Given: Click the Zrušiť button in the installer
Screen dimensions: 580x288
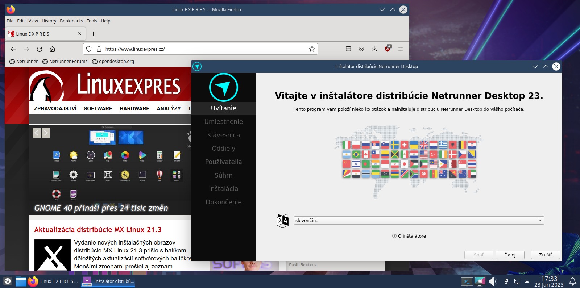Looking at the screenshot, I should click(x=545, y=255).
